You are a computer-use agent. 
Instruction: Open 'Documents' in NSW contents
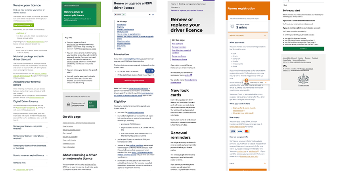click(121, 46)
